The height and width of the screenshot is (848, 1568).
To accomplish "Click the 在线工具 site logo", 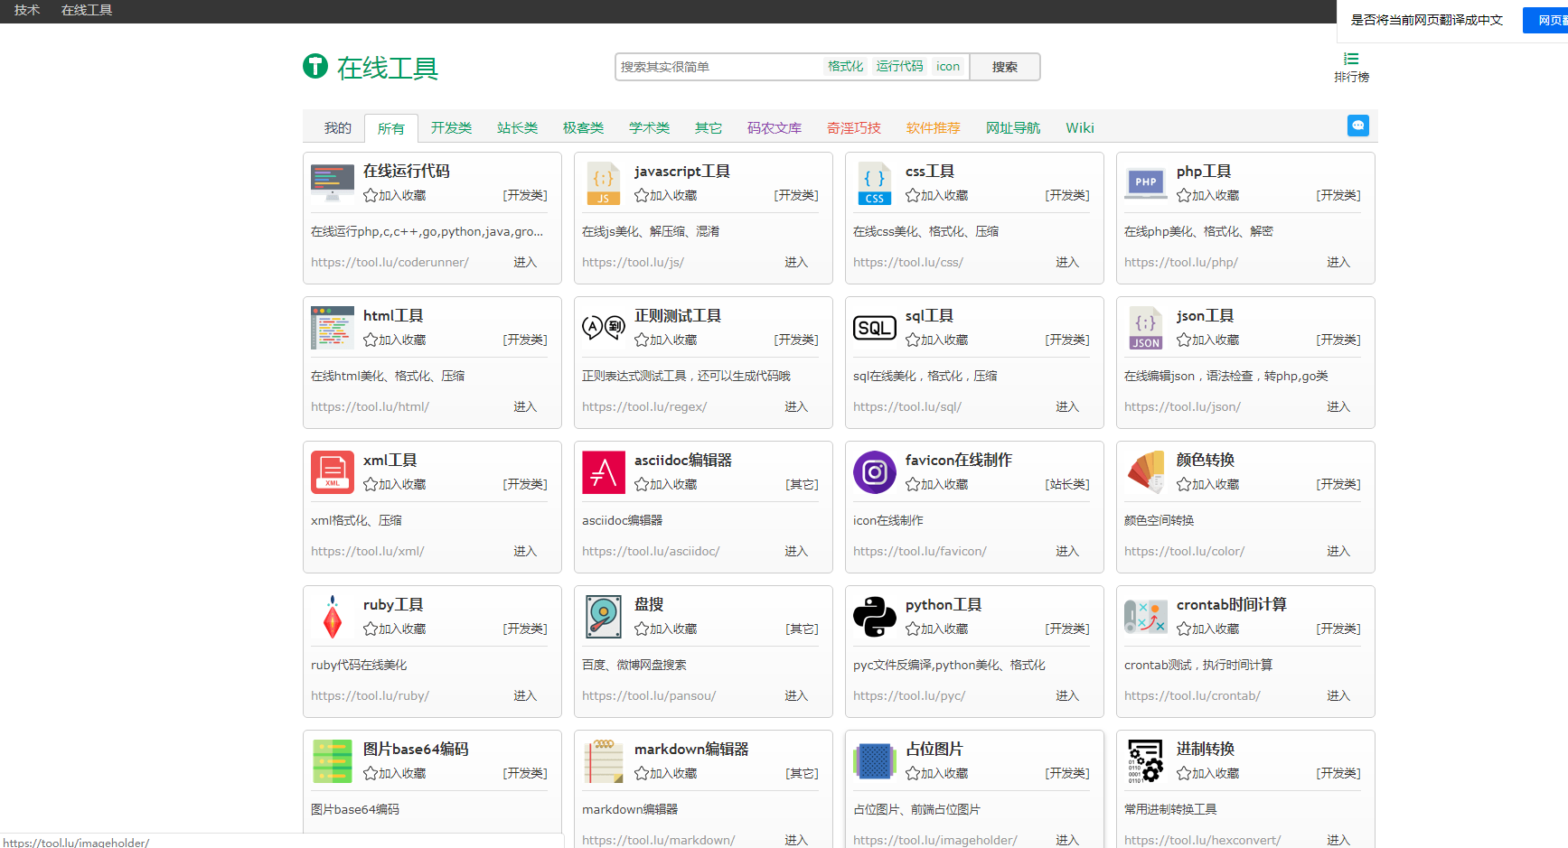I will [x=371, y=68].
